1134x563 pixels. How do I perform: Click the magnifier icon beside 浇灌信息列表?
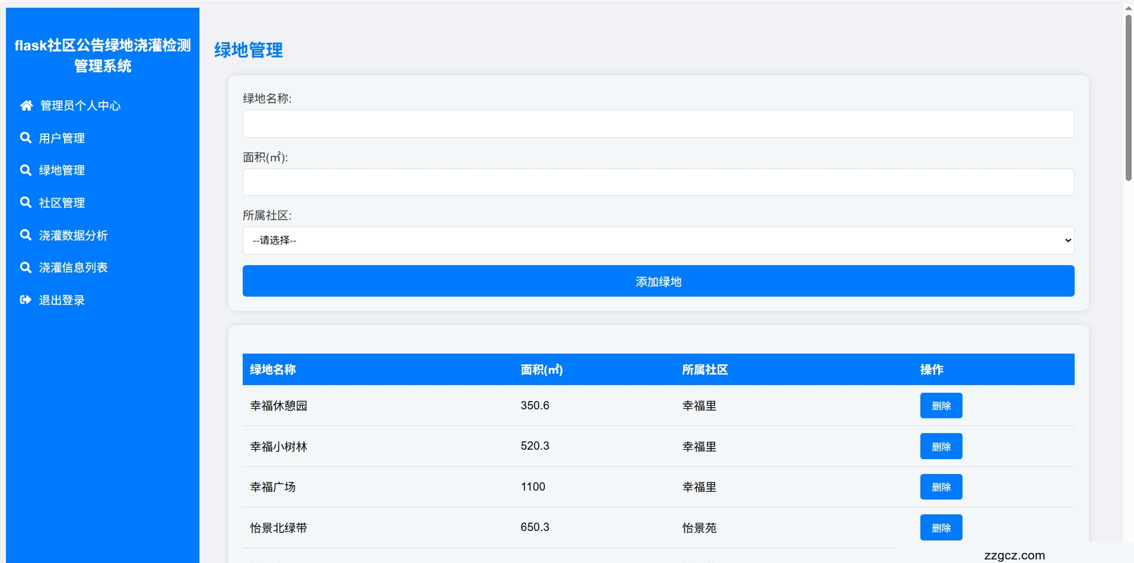point(26,268)
